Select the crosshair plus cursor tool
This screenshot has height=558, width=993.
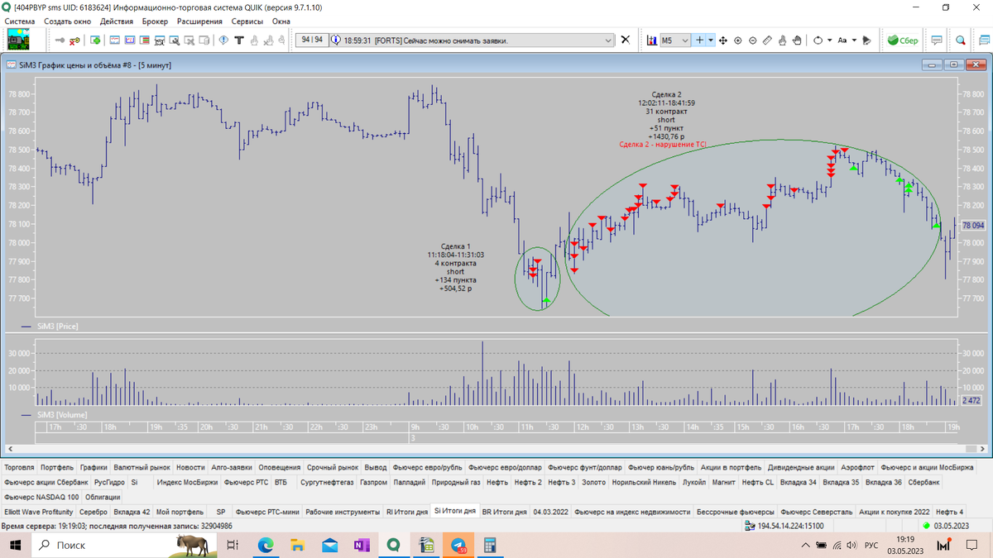tap(700, 40)
